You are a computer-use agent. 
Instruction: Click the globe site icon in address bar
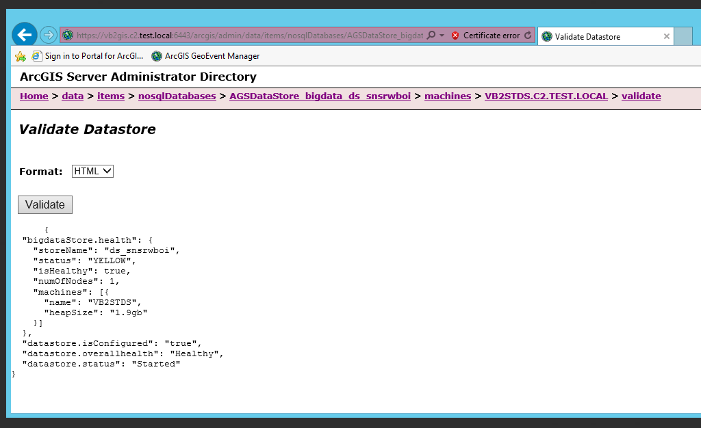[x=68, y=36]
